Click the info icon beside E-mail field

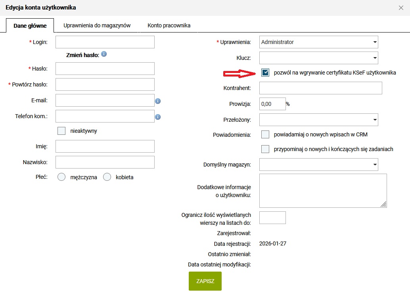(158, 101)
